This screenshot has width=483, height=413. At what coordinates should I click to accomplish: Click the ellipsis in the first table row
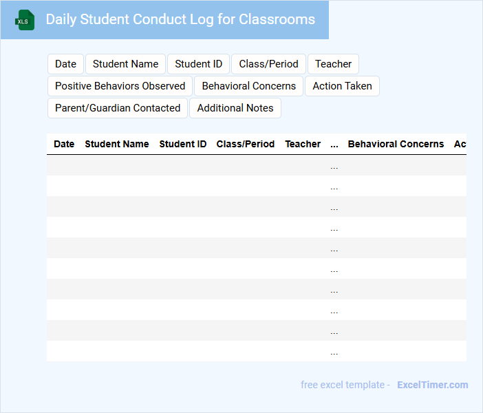tap(334, 166)
